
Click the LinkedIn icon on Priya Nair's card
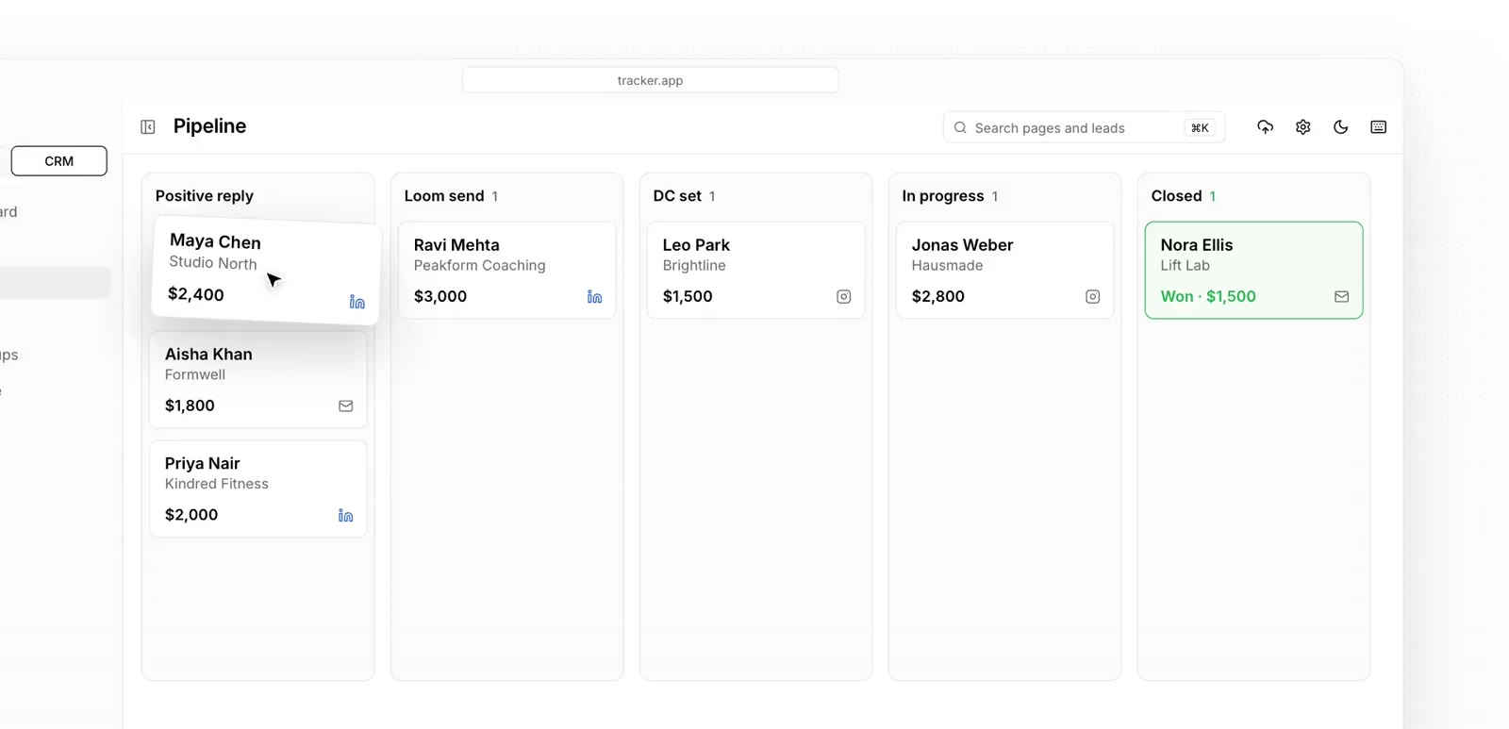coord(346,516)
